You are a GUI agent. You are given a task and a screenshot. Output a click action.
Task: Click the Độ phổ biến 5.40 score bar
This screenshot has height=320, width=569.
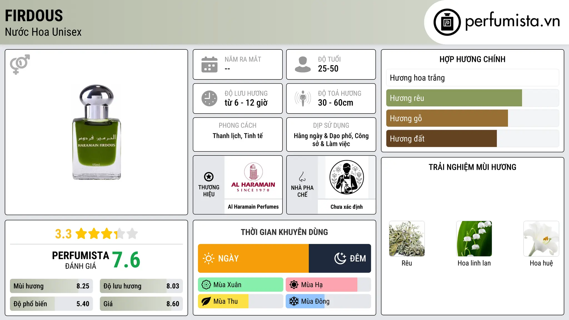[51, 304]
